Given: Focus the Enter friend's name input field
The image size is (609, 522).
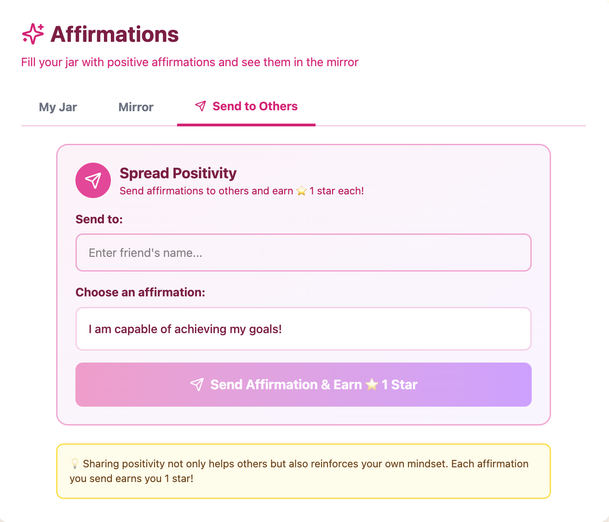Looking at the screenshot, I should click(303, 253).
